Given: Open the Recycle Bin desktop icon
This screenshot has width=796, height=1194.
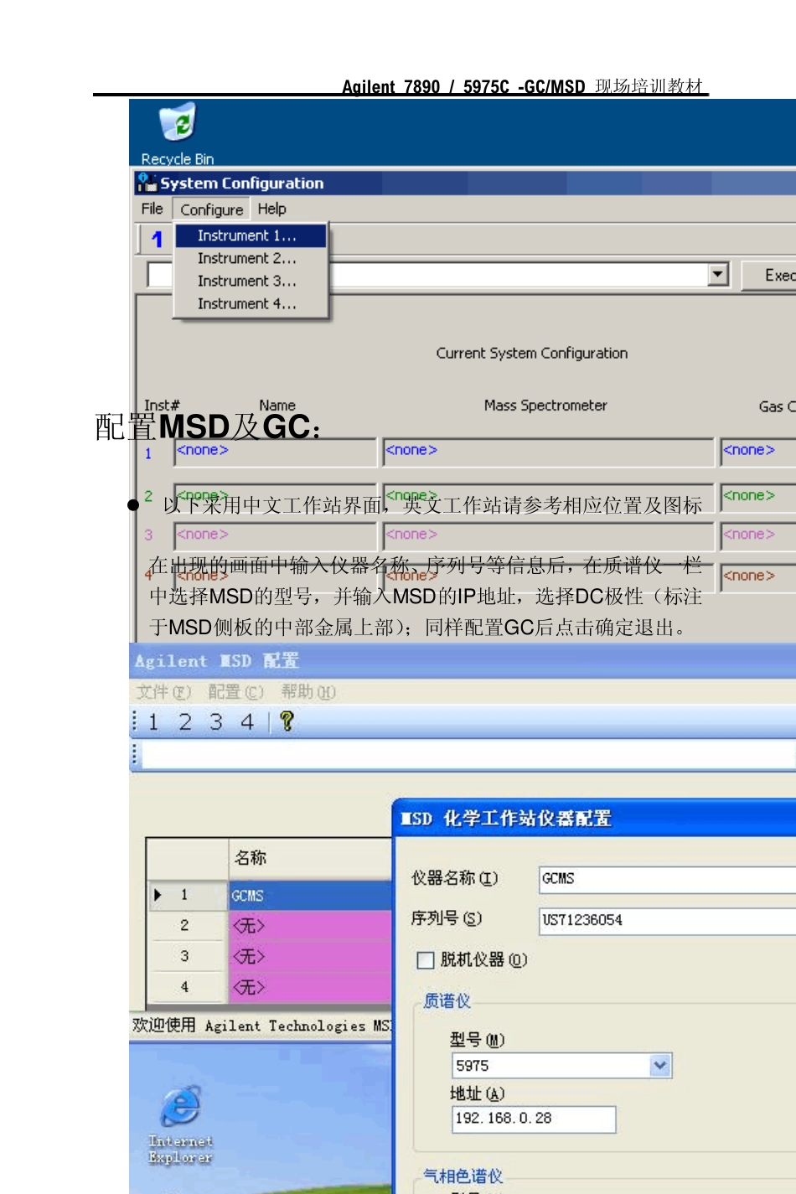Looking at the screenshot, I should pyautogui.click(x=178, y=133).
